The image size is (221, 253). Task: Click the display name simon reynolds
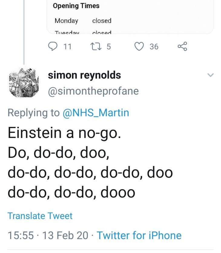tap(84, 75)
